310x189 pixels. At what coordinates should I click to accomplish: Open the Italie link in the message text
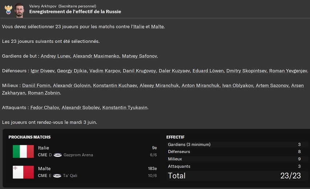click(x=139, y=27)
